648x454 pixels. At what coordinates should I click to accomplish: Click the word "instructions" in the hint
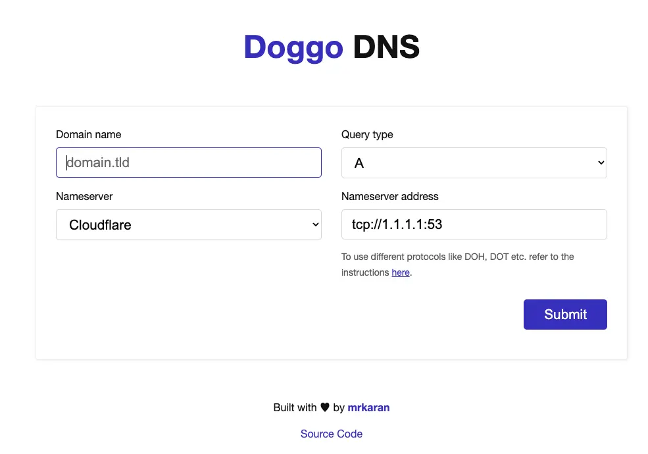click(x=365, y=272)
